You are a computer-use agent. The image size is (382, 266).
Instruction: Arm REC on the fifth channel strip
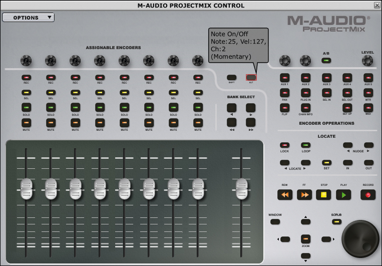tap(124, 78)
